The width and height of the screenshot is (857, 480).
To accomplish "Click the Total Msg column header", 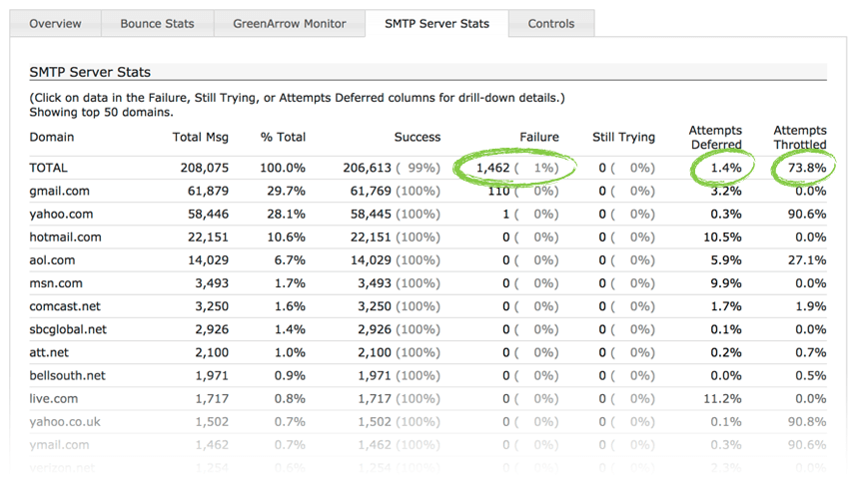I will point(201,138).
